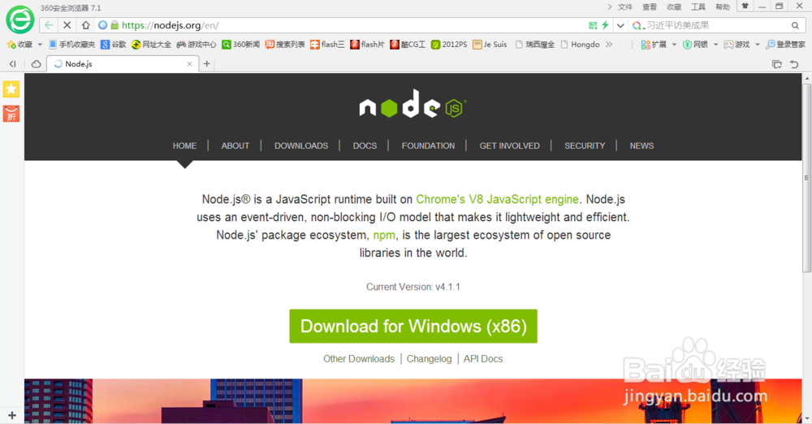Open the 网址大全 bookmark

[151, 45]
